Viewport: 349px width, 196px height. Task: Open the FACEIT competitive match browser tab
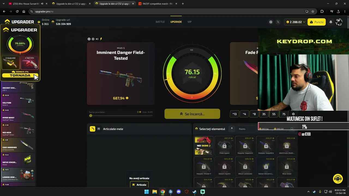(x=158, y=4)
